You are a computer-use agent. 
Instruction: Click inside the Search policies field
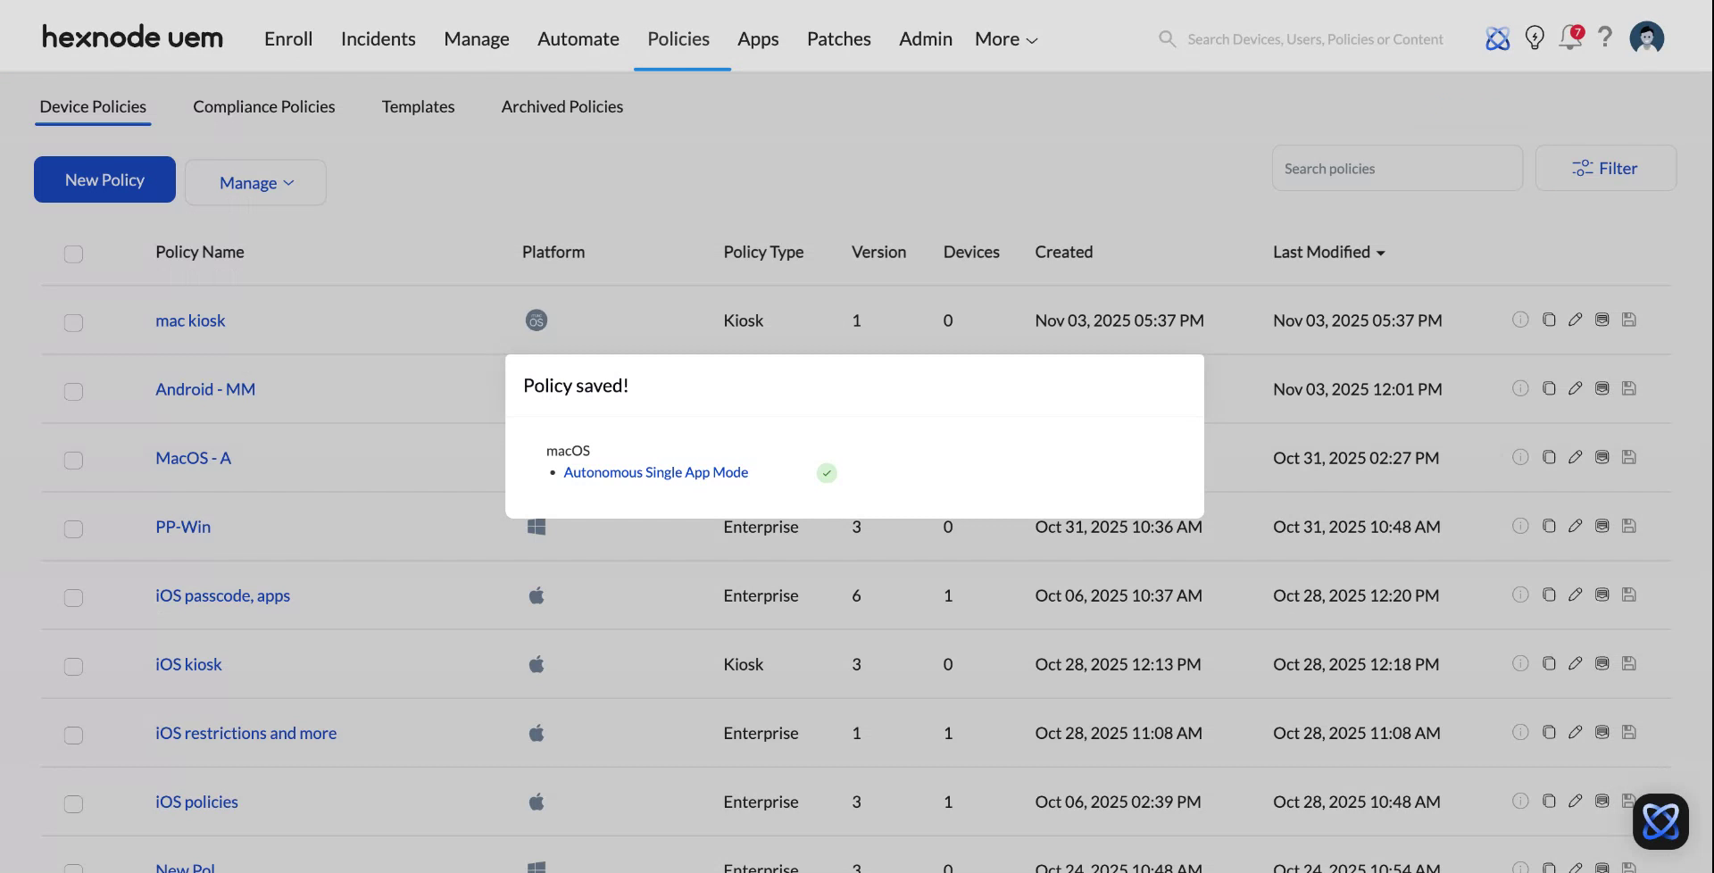(x=1397, y=168)
